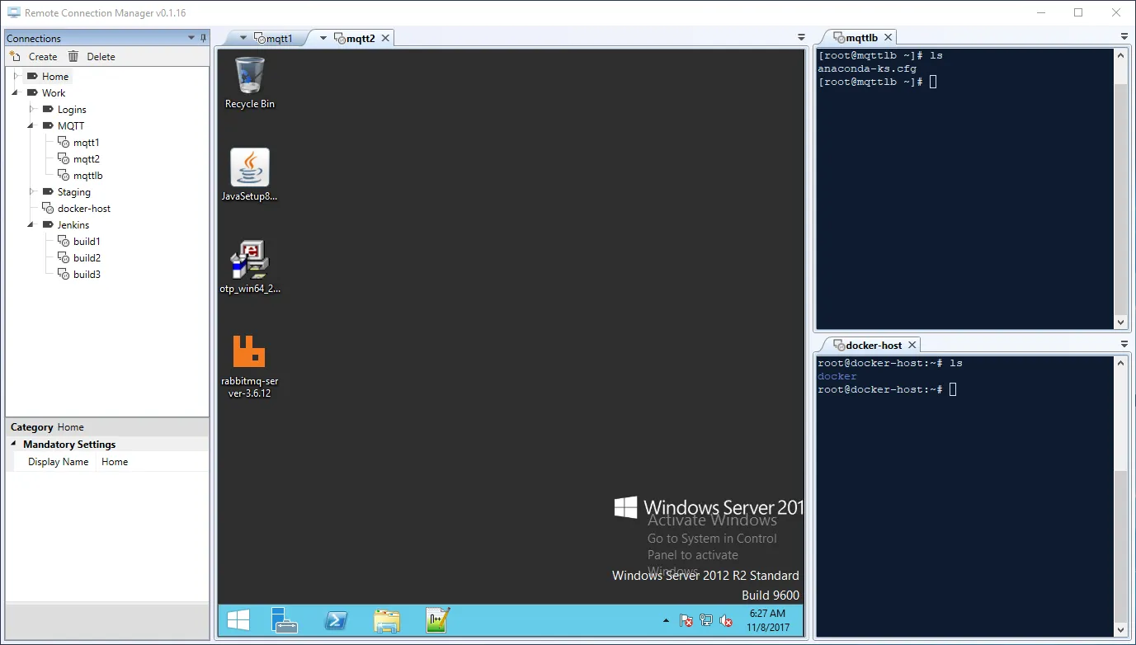Screen dimensions: 1136x645
Task: Click the mqttlb terminal scrollbar
Action: tap(1120, 190)
